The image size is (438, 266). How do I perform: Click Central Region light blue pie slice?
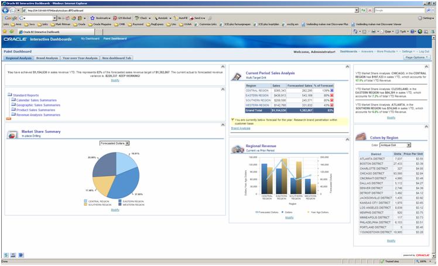pos(125,164)
